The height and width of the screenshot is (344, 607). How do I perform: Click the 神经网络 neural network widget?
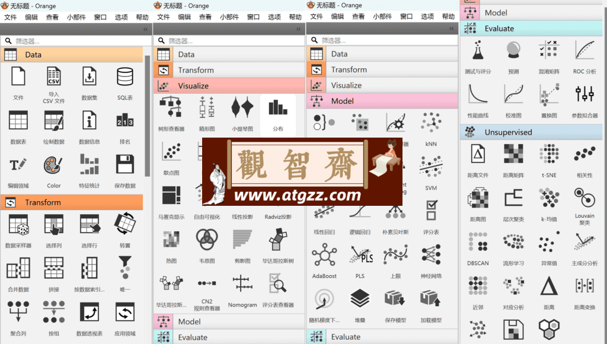tap(431, 254)
